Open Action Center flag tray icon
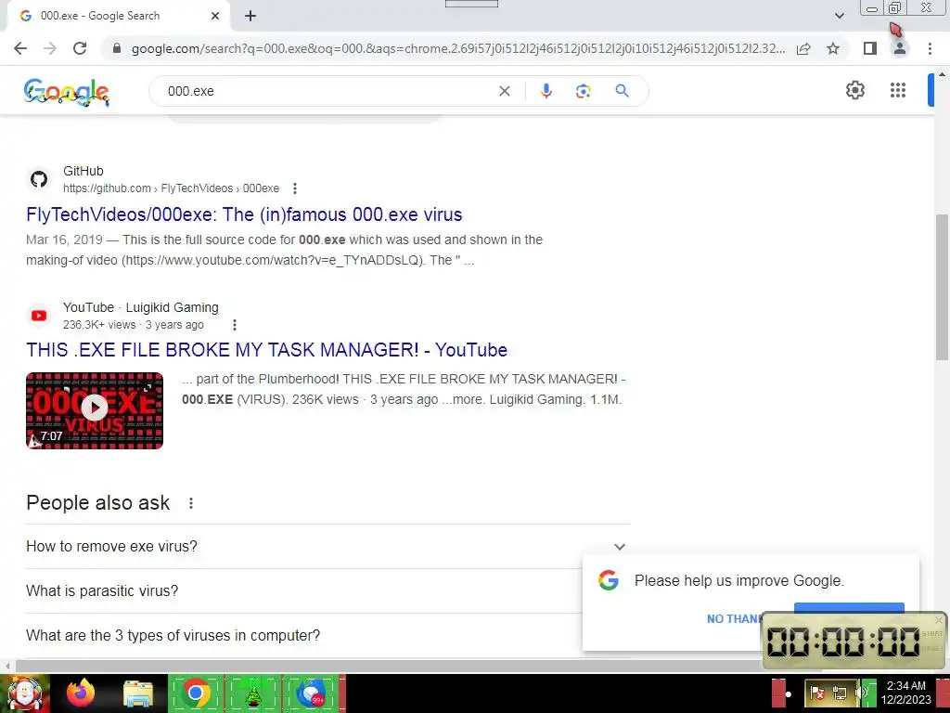This screenshot has height=713, width=950. coord(816,693)
